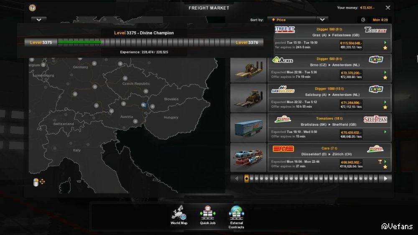Collapse panel with top-left chevron
This screenshot has width=418, height=235.
(x=39, y=20)
